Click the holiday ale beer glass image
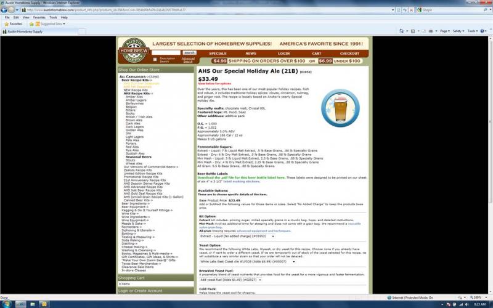 point(340,108)
